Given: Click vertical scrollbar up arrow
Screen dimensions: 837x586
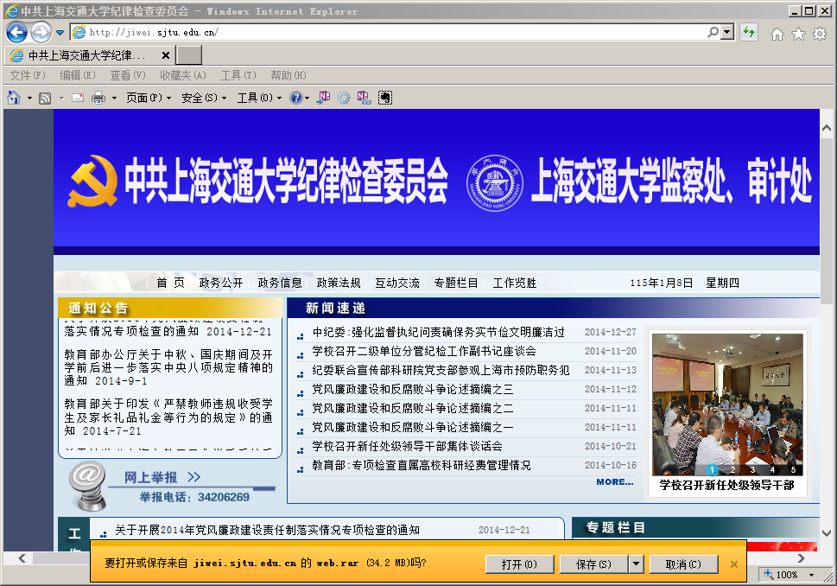Looking at the screenshot, I should [x=827, y=128].
